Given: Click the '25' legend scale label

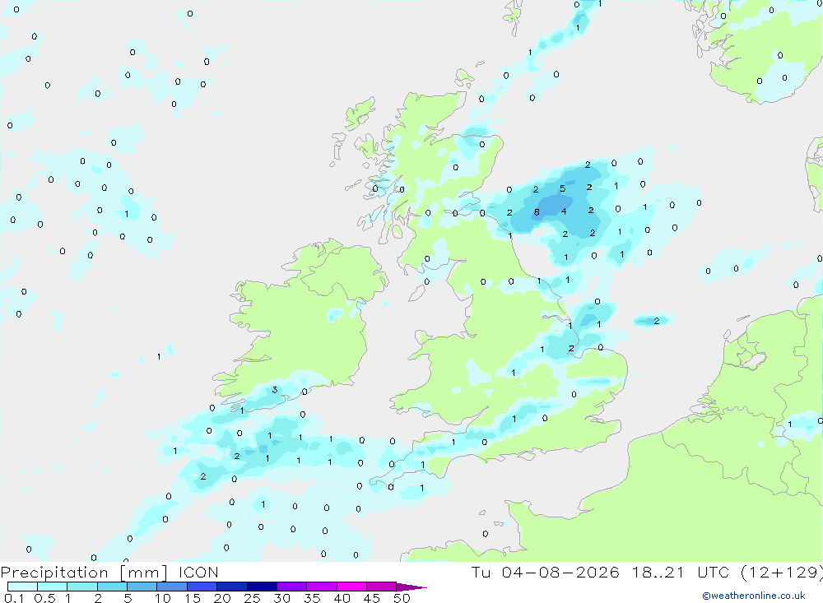Looking at the screenshot, I should (x=253, y=598).
